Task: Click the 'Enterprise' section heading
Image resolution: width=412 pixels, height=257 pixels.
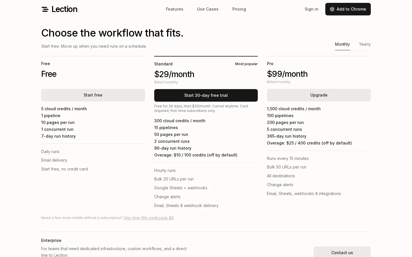Action: 51,240
